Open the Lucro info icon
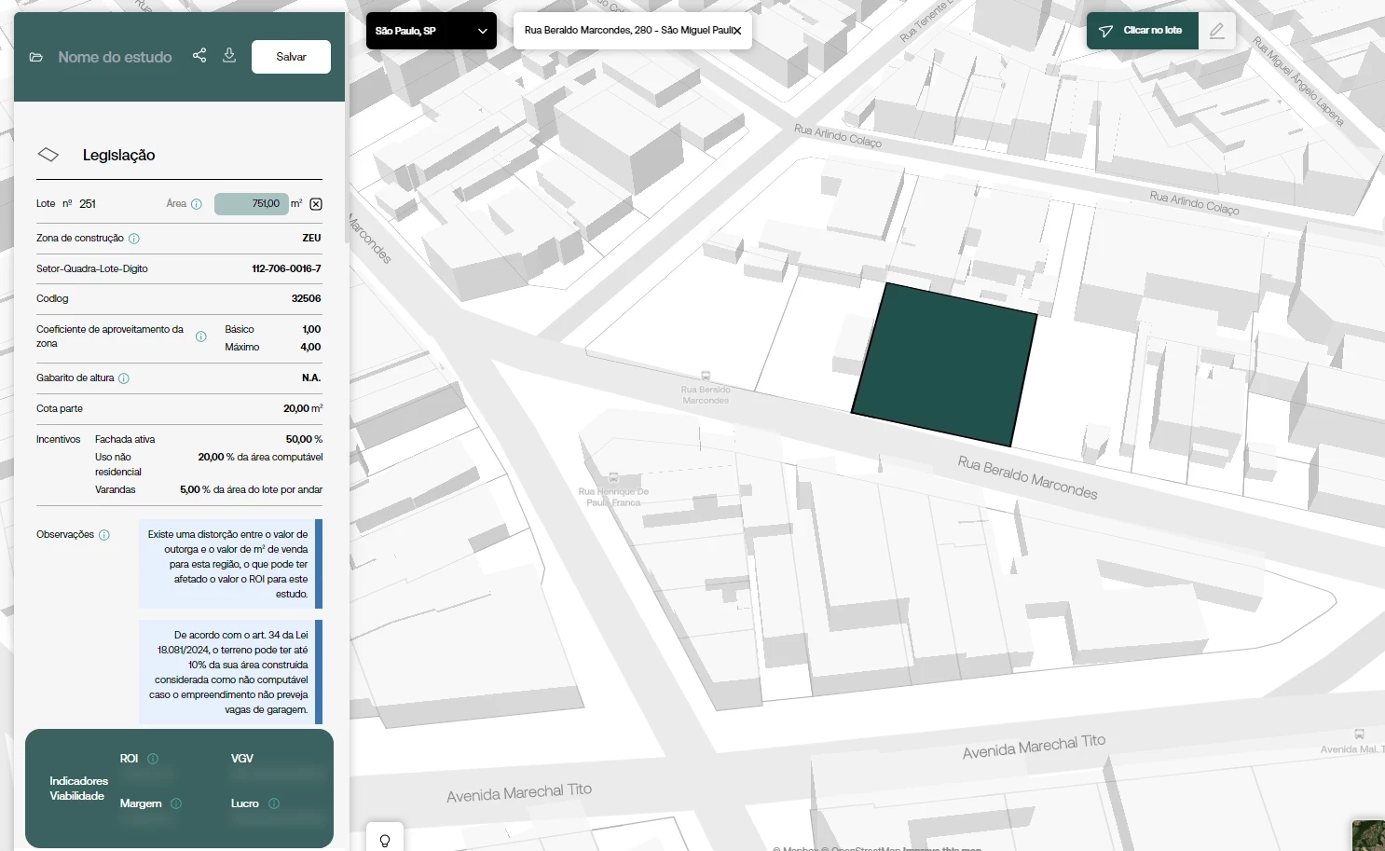1385x851 pixels. [x=274, y=803]
